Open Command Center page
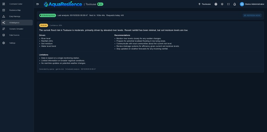267x132 pixels. [x=16, y=4]
